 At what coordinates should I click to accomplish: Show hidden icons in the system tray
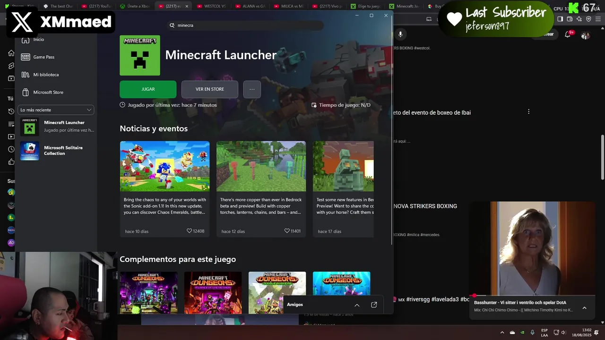(502, 332)
